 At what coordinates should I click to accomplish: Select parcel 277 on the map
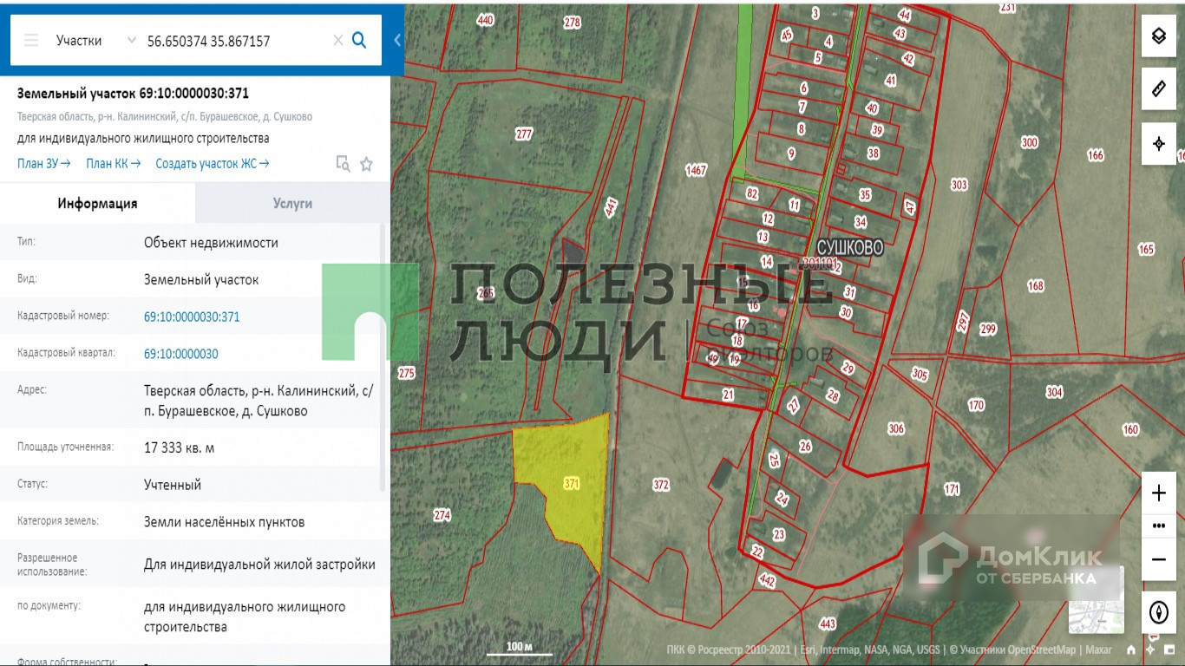[524, 134]
